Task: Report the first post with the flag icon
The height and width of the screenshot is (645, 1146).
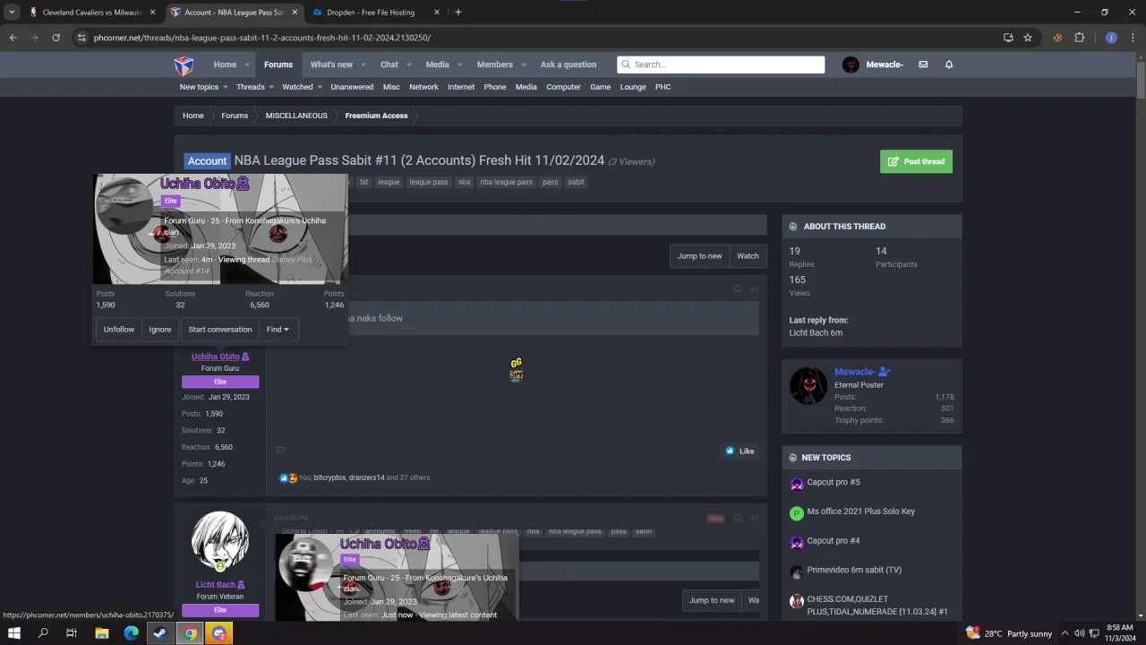Action: 280,451
